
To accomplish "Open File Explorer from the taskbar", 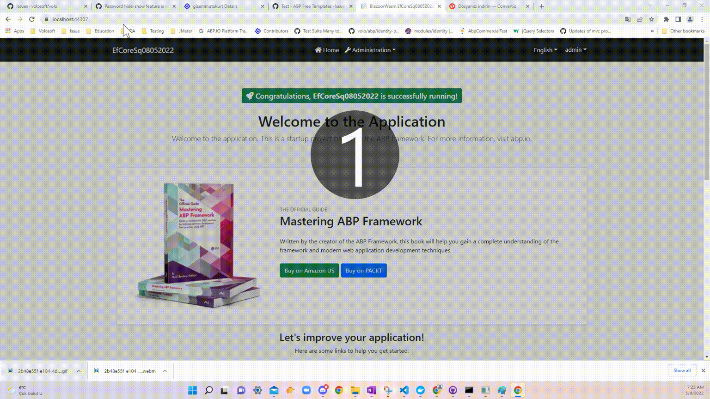I will (355, 390).
